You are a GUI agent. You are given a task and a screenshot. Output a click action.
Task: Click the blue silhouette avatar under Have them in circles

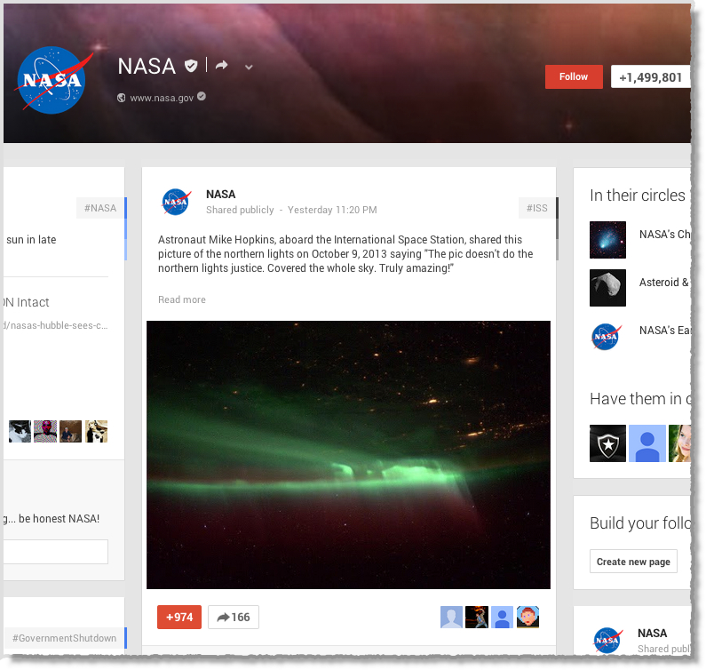[647, 443]
